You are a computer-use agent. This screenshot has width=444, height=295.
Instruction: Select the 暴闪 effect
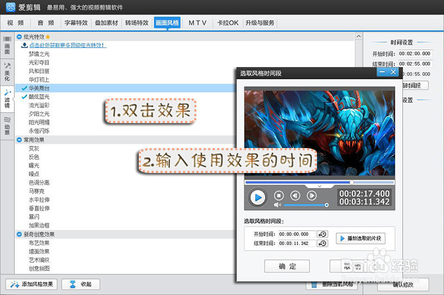pos(34,217)
